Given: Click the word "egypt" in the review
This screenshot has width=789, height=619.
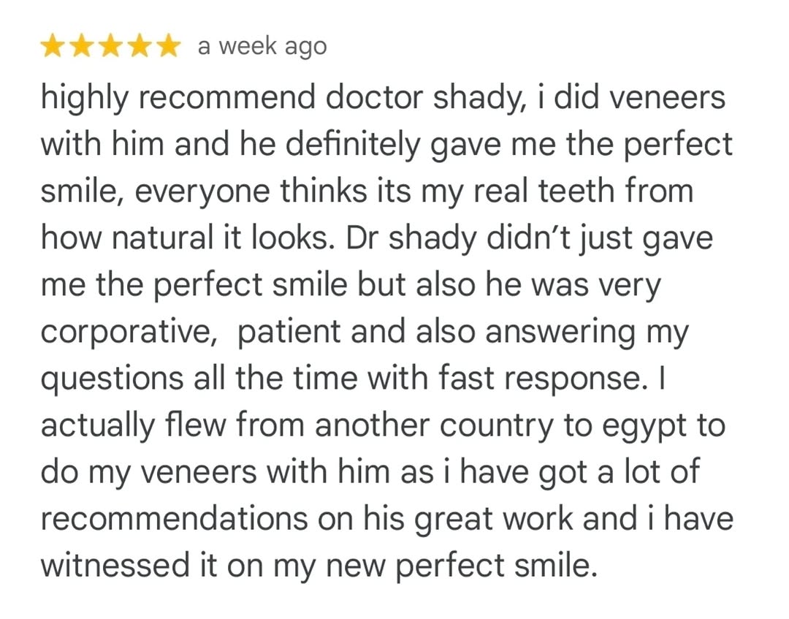Looking at the screenshot, I should 633,425.
